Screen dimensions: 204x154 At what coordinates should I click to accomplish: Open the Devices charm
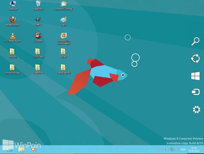pyautogui.click(x=196, y=92)
